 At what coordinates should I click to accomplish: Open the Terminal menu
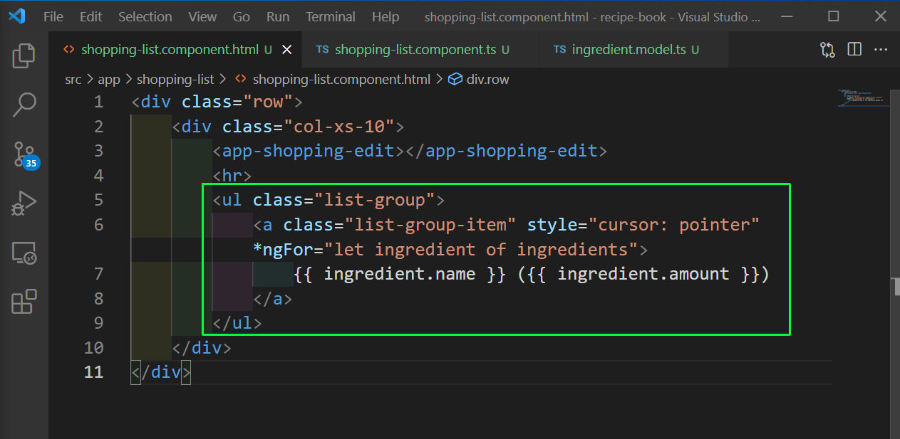point(331,16)
